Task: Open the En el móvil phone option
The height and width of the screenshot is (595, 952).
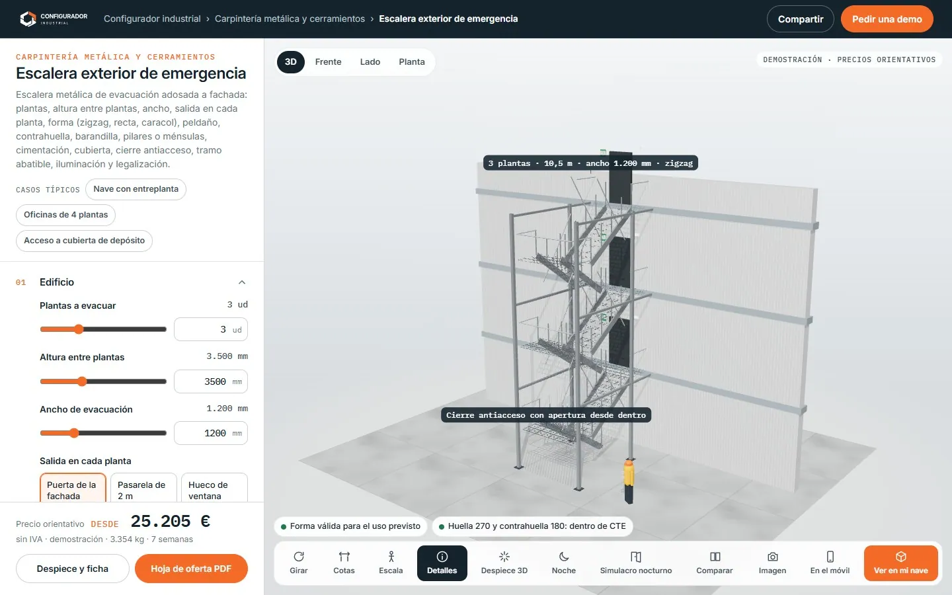Action: coord(830,563)
